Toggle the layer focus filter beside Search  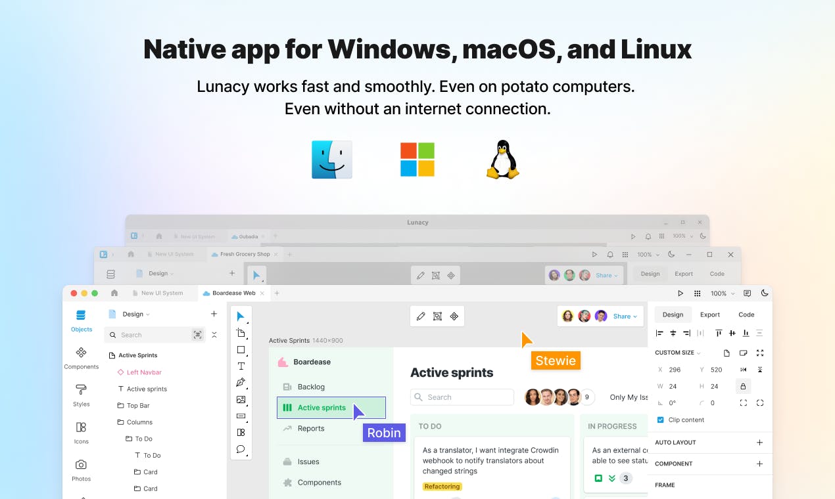tap(197, 335)
